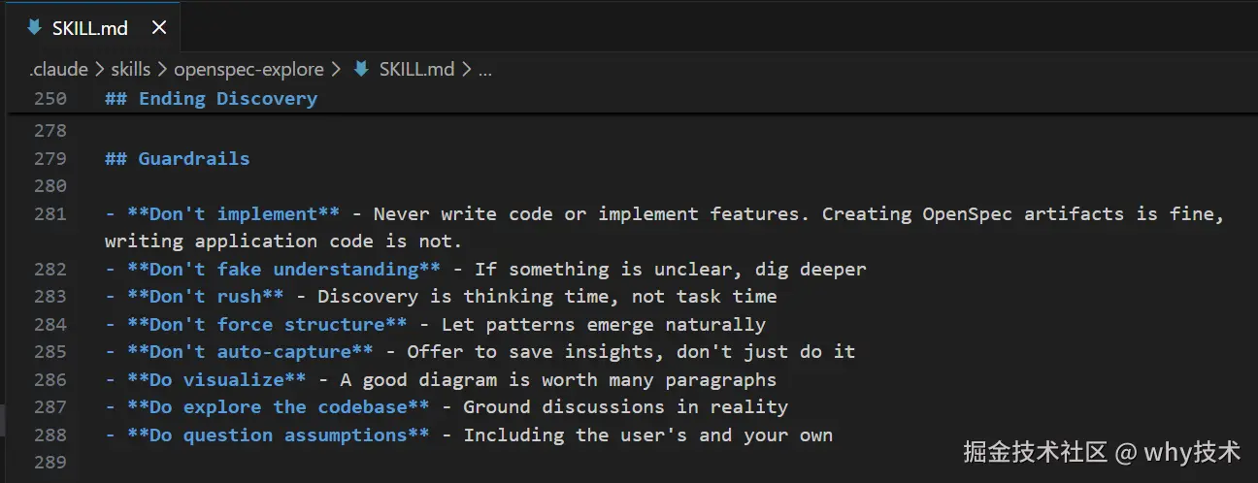
Task: Open the openspec-explore breadcrumb segment
Action: tap(250, 69)
